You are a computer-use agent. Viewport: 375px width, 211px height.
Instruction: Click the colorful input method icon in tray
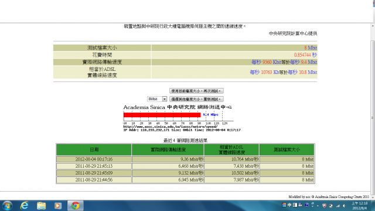point(284,205)
